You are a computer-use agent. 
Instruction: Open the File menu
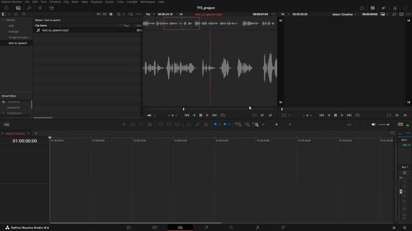(x=27, y=1)
